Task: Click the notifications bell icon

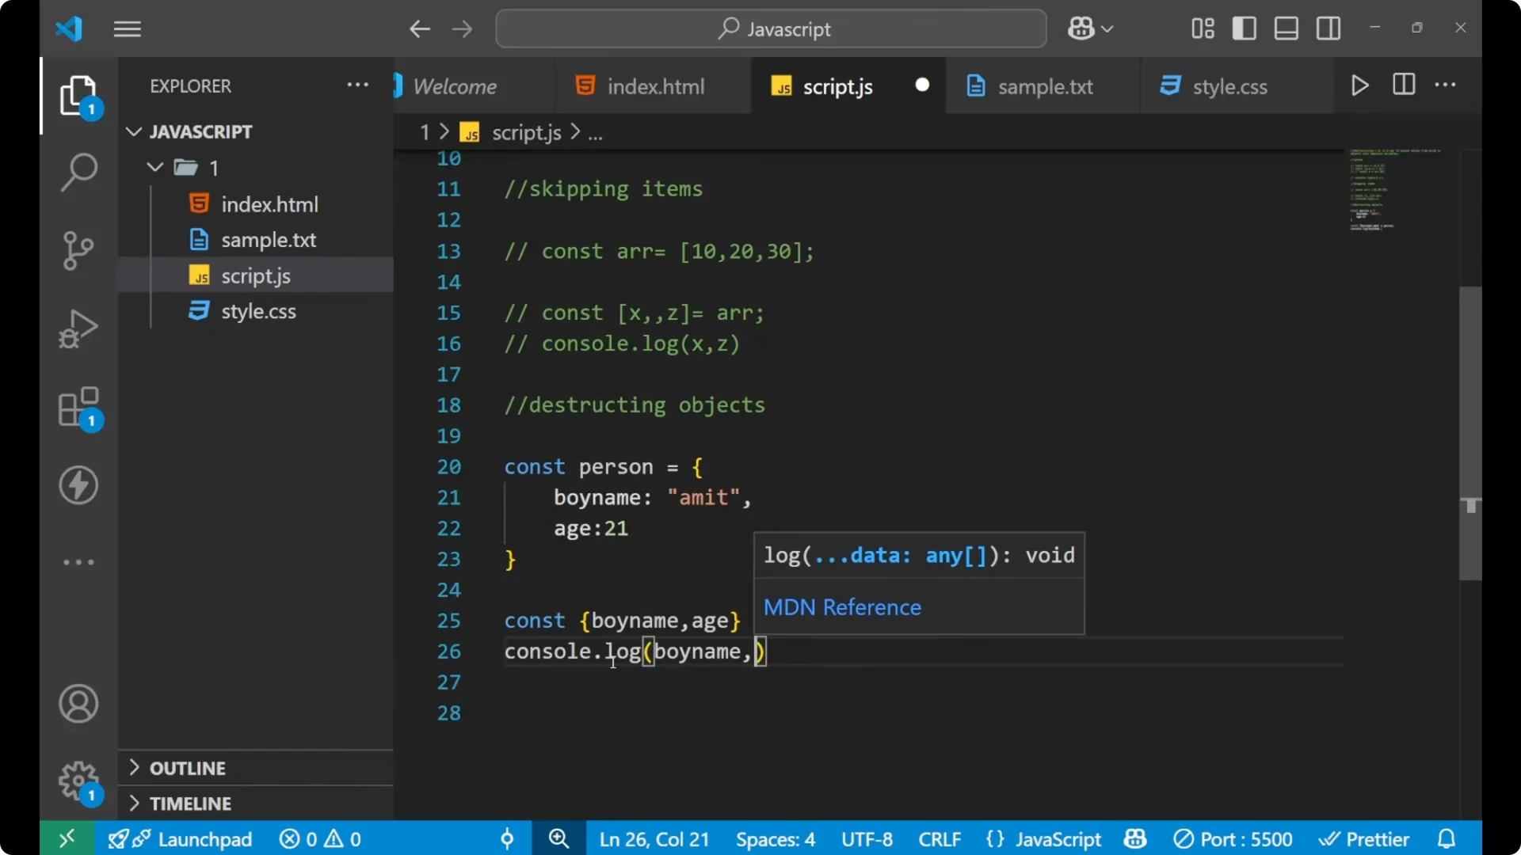Action: (1447, 838)
